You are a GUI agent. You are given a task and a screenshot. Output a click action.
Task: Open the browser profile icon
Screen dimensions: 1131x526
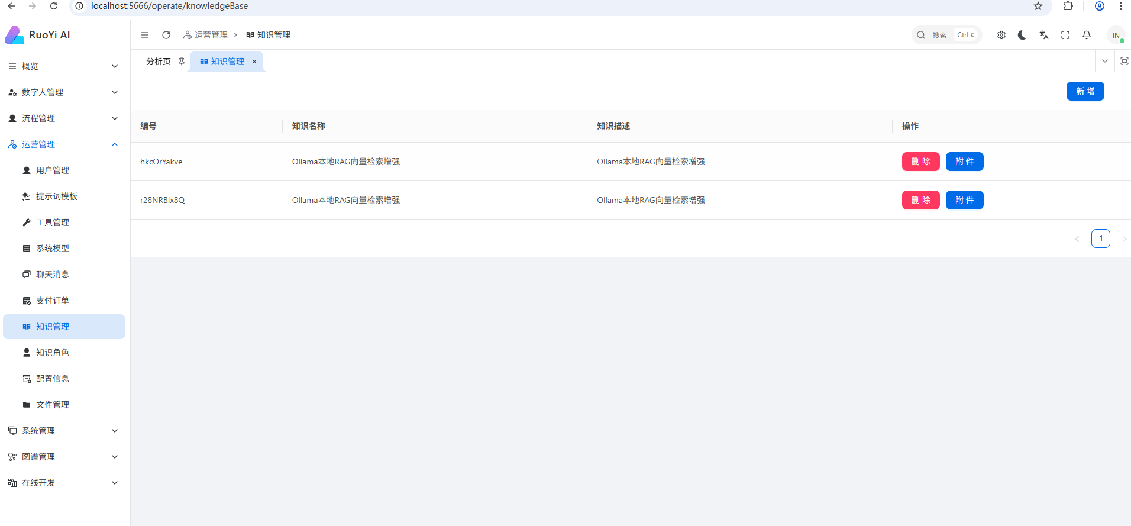[1100, 6]
